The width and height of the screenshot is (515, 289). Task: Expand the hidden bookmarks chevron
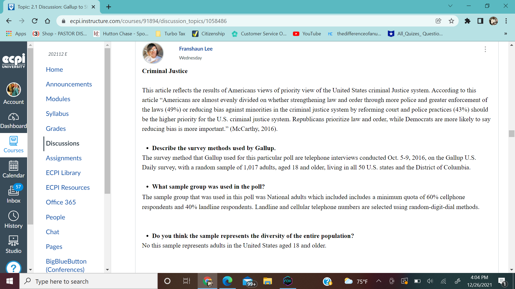pos(506,34)
